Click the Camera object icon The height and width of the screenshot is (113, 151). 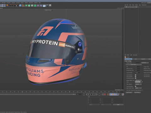point(47,5)
